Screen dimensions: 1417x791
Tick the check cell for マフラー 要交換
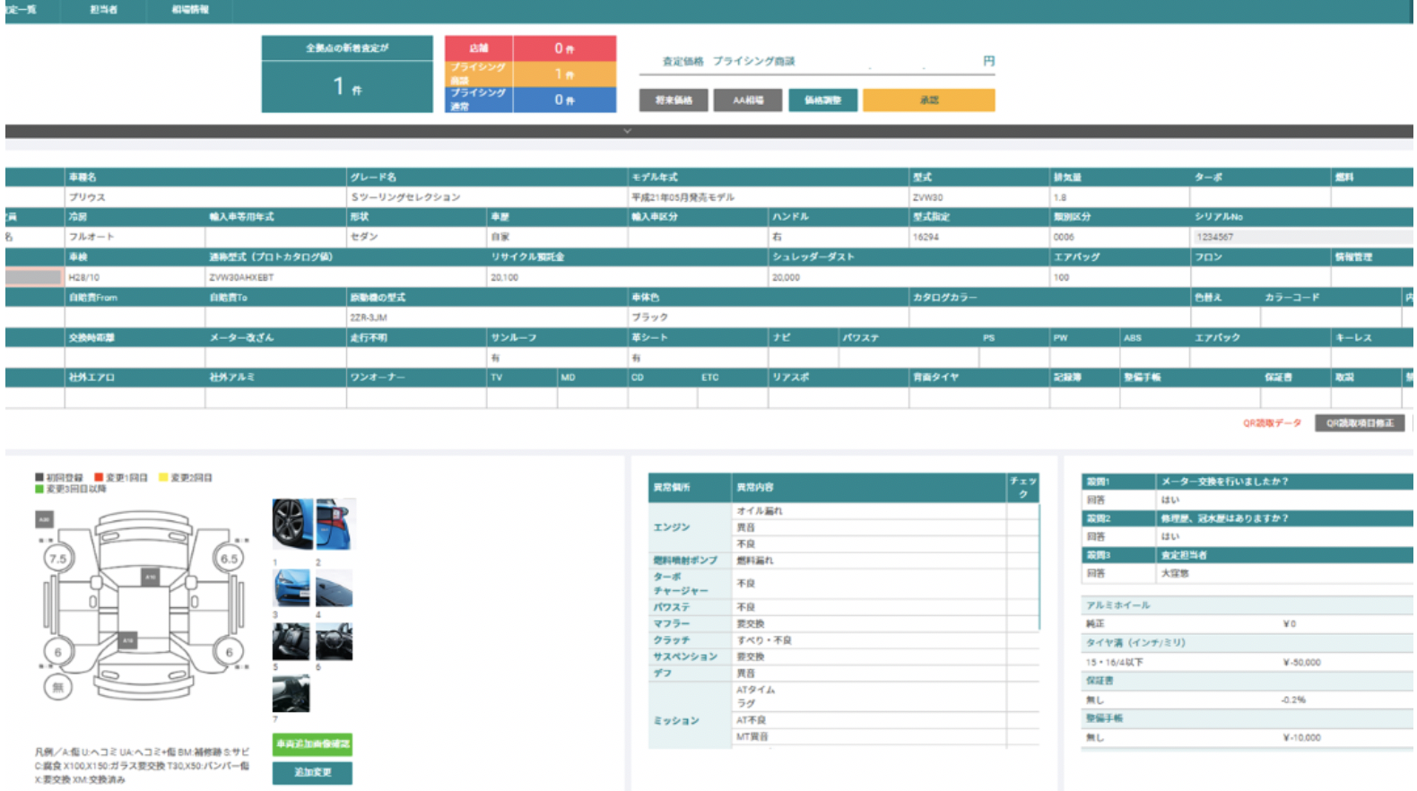tap(1022, 623)
